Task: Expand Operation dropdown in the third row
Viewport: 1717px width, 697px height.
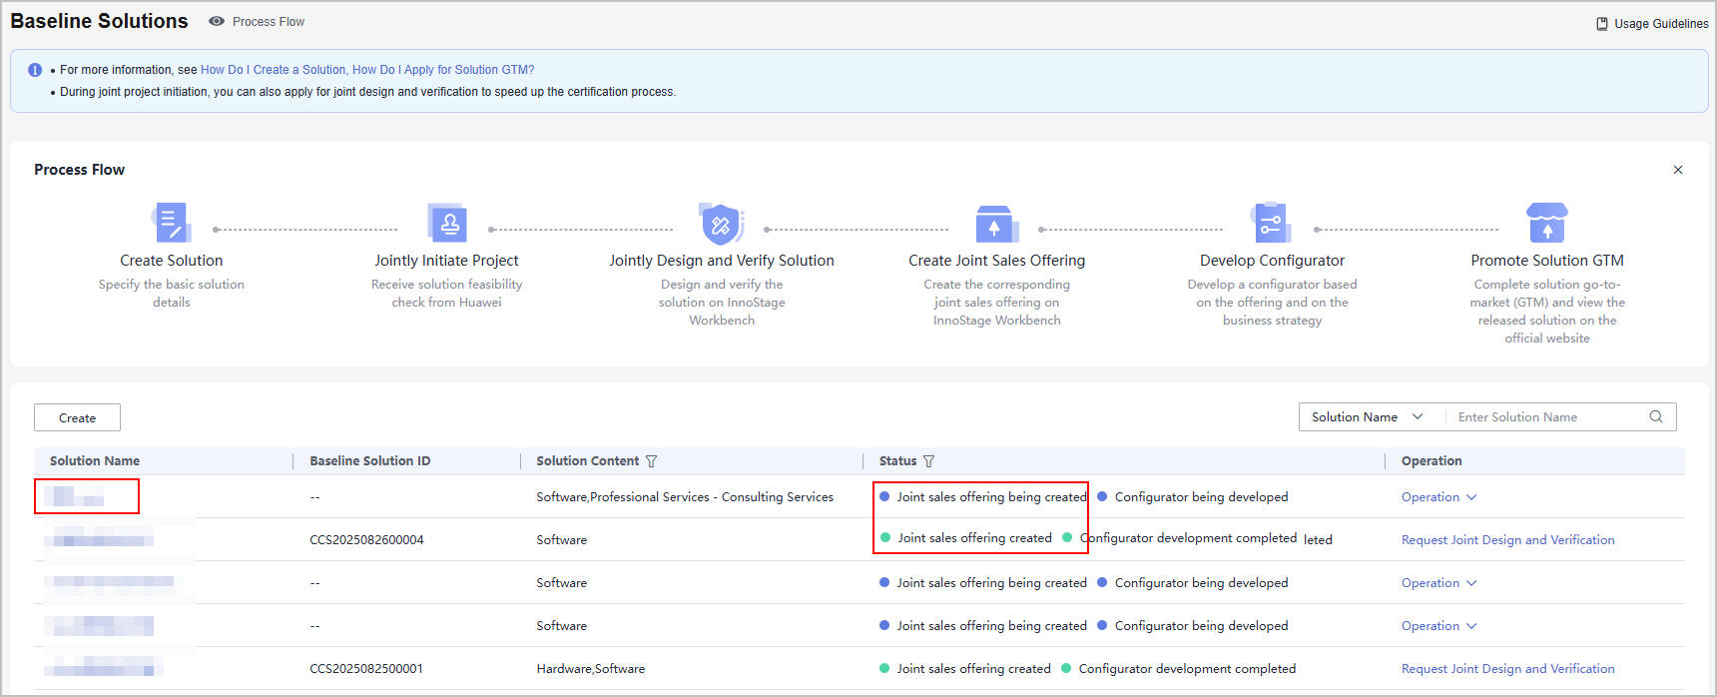Action: click(1438, 583)
